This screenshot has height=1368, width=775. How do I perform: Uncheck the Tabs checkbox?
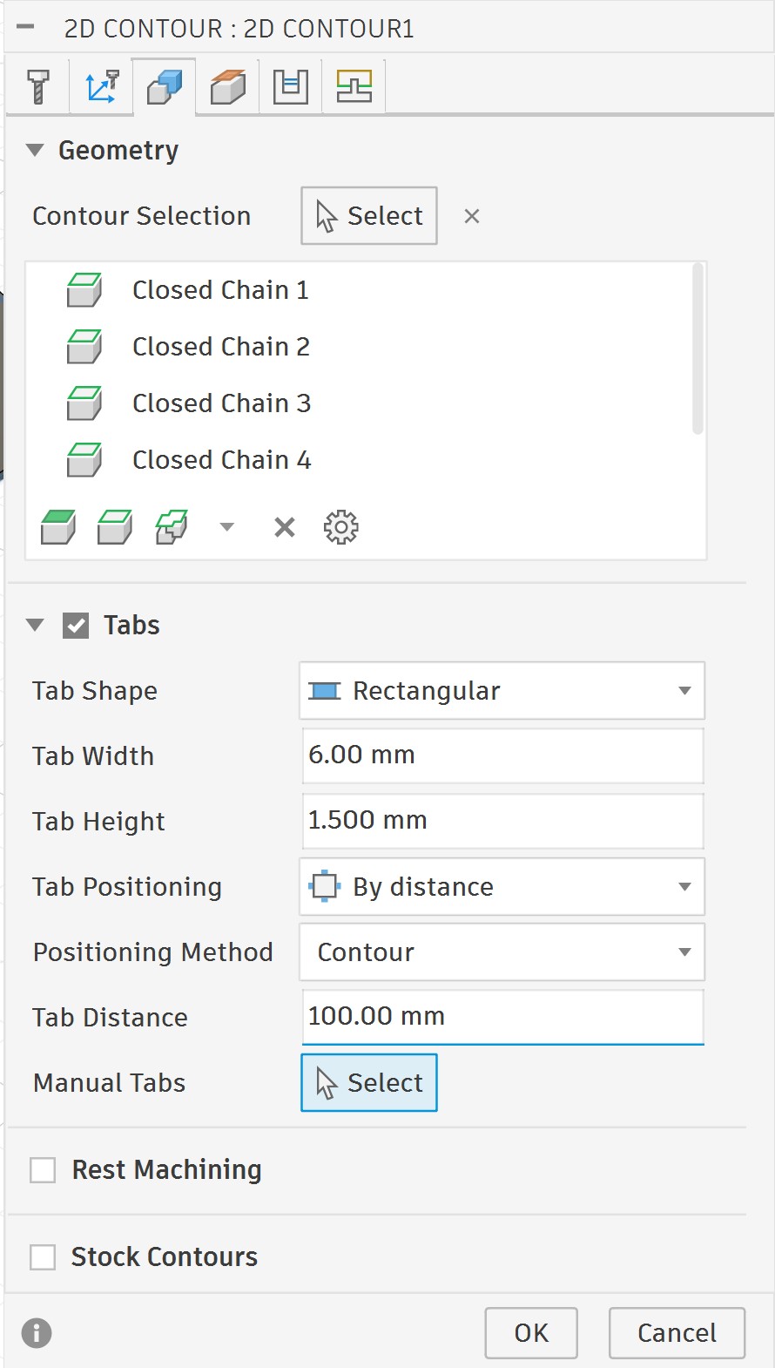coord(76,626)
